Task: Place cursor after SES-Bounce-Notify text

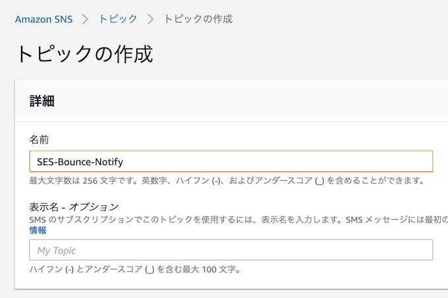Action: click(x=124, y=162)
